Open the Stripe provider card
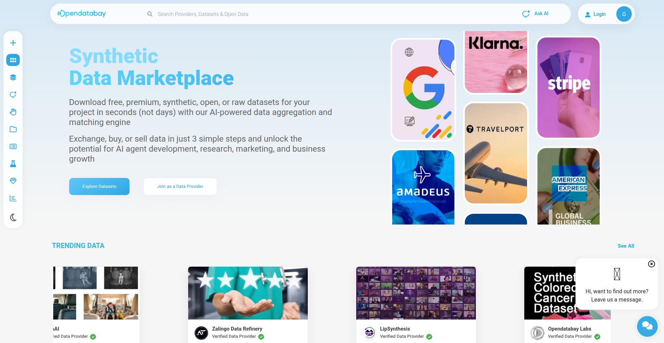 click(569, 88)
